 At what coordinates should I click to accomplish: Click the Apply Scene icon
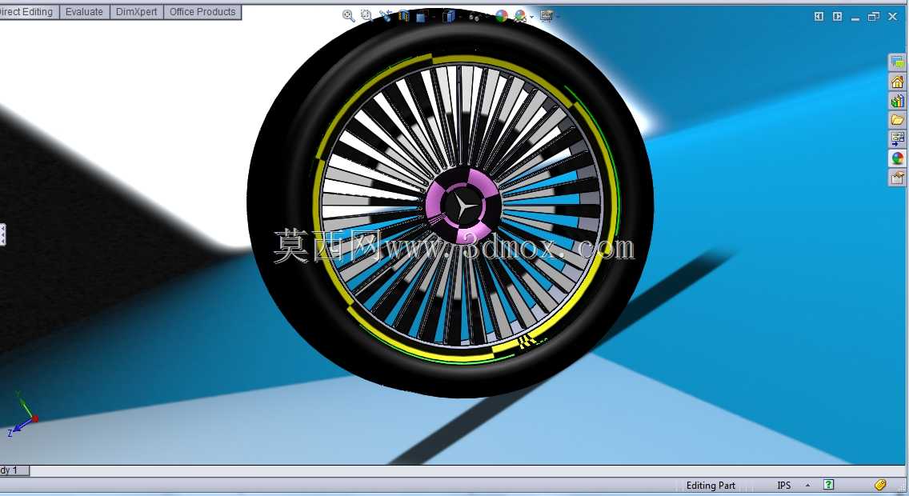520,16
